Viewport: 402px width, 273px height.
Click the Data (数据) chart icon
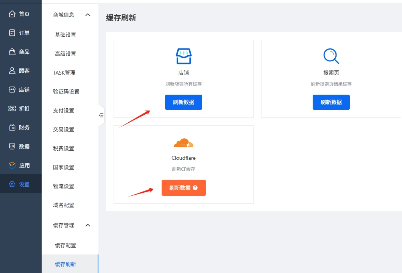(x=12, y=147)
